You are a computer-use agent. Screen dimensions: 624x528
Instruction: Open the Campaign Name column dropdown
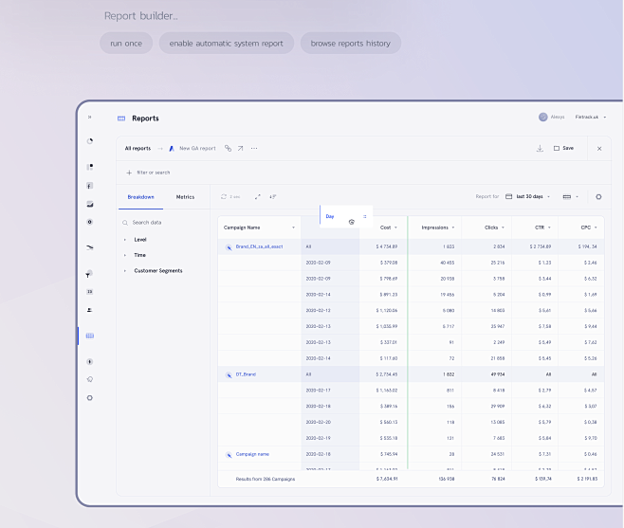tap(293, 228)
